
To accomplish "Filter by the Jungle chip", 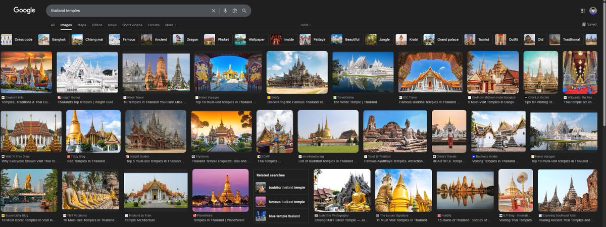I will pyautogui.click(x=379, y=39).
